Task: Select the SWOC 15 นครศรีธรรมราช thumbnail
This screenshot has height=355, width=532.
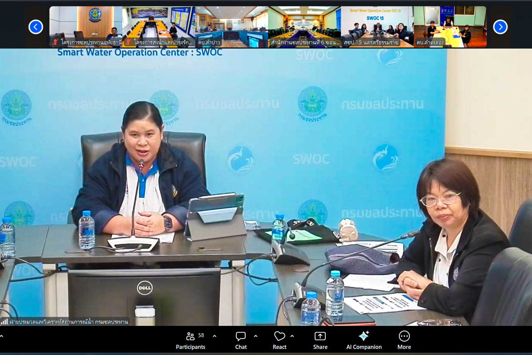Action: (377, 27)
